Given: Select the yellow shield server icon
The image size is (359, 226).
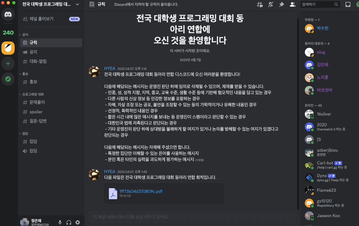Looking at the screenshot, I should point(8,48).
